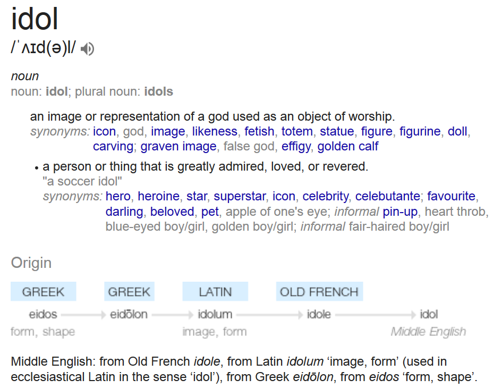Open the 'fetish' synonym link
The image size is (493, 388).
point(259,131)
